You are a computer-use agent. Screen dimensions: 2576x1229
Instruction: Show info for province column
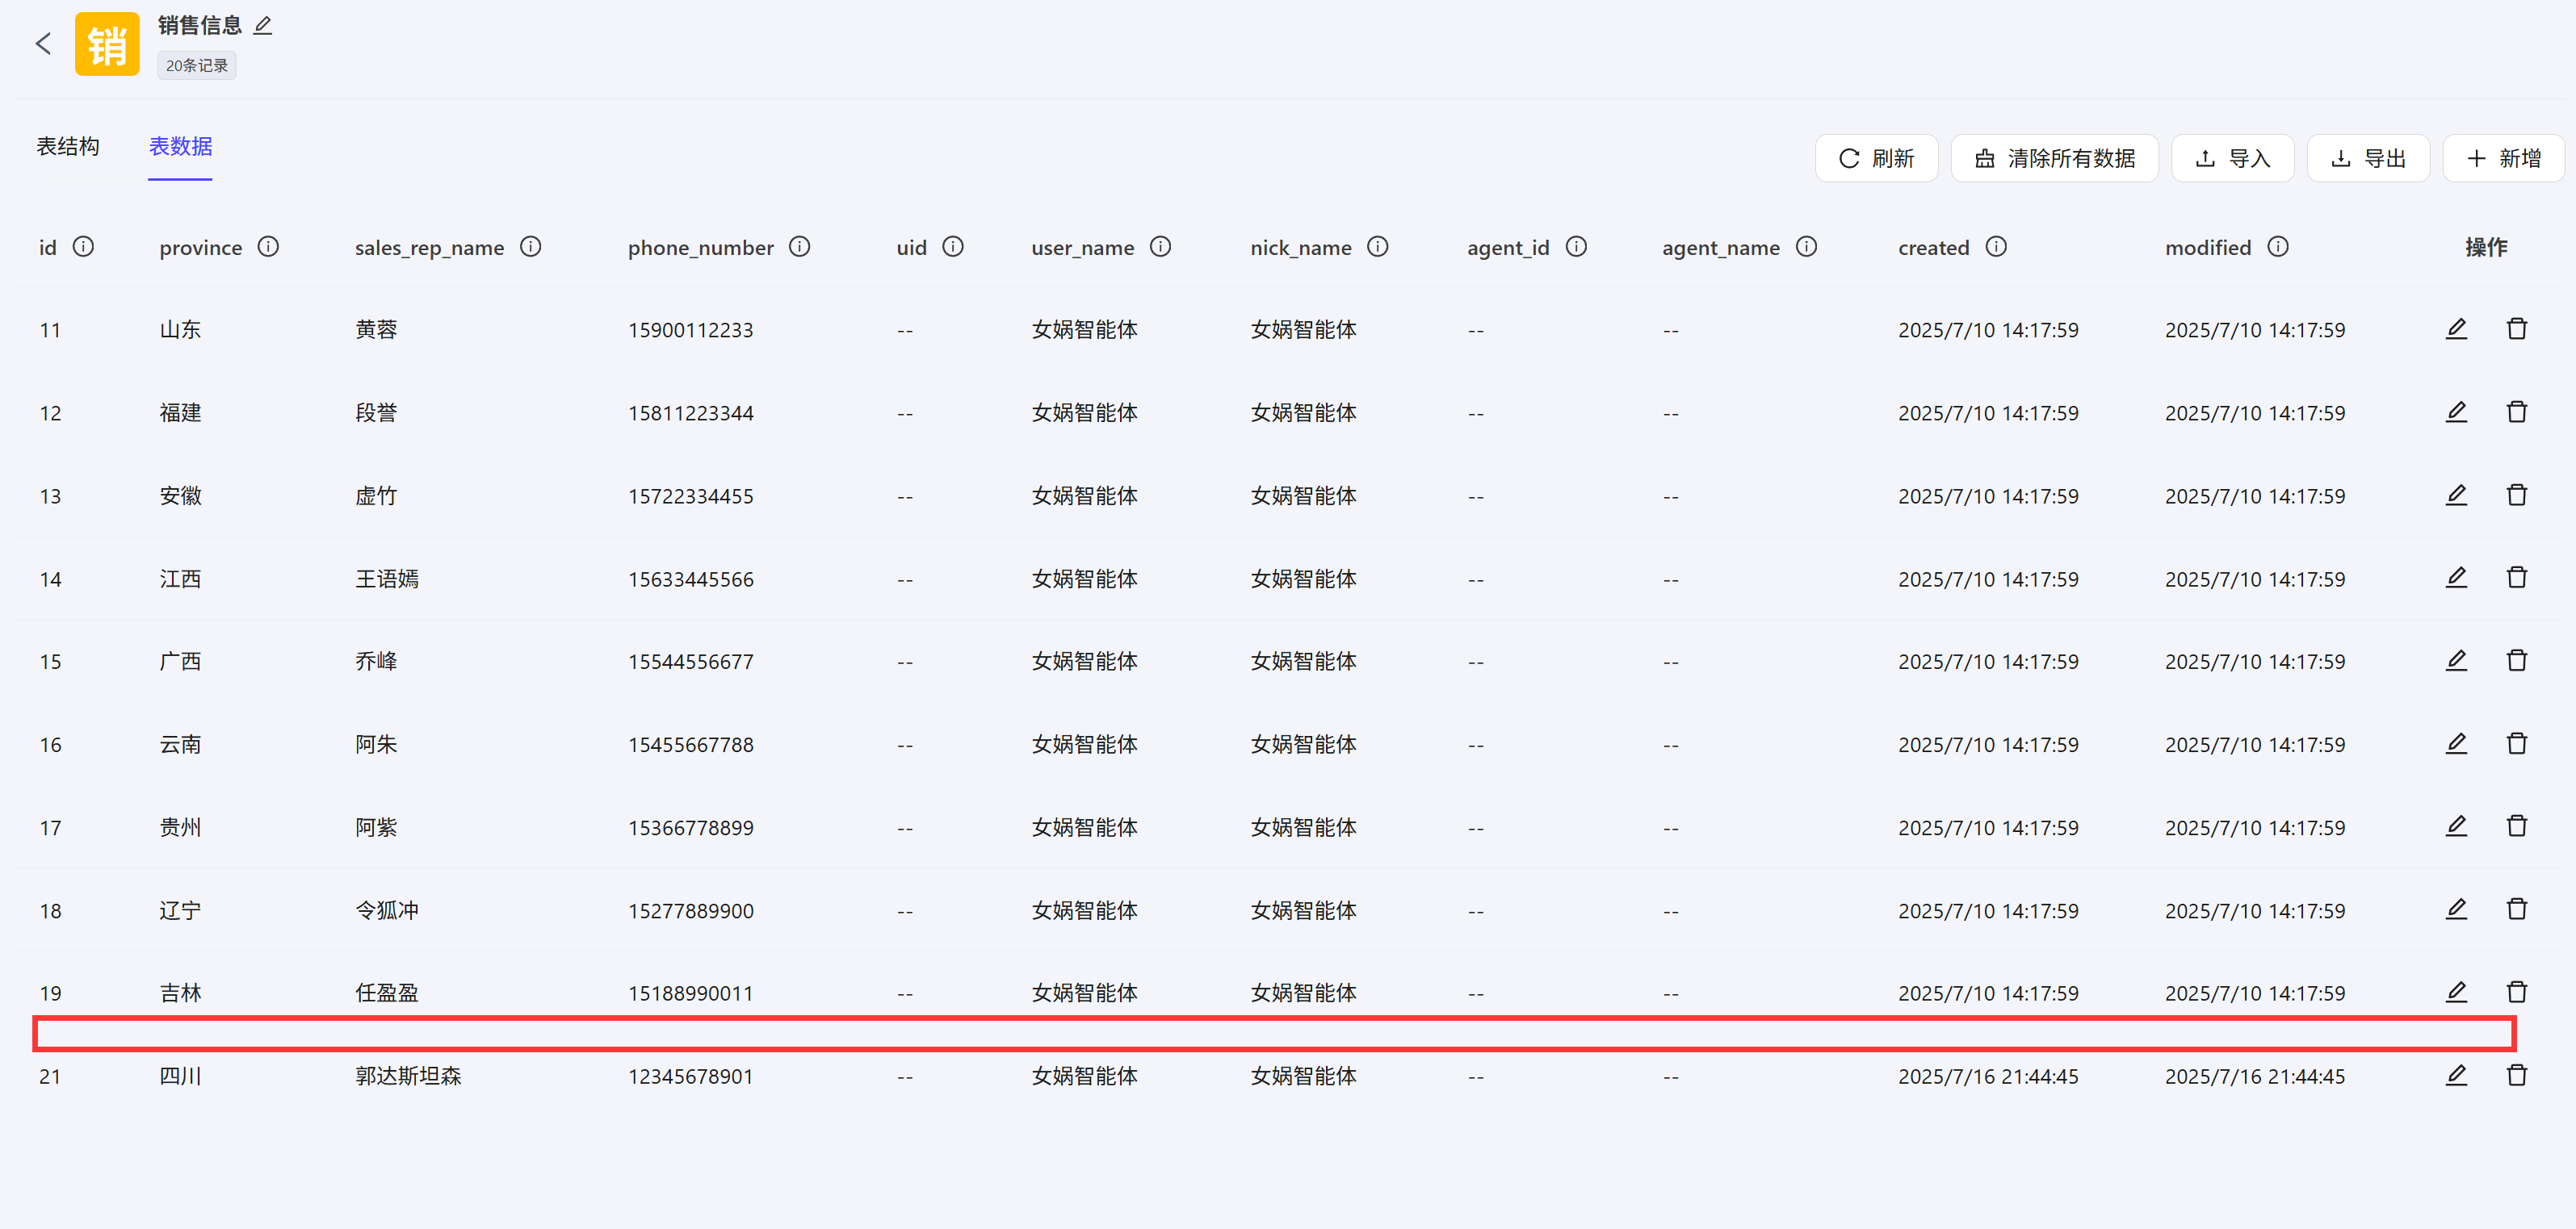click(x=268, y=247)
